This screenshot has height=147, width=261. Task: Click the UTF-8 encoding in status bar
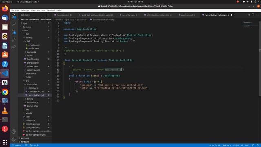pyautogui.click(x=236, y=145)
